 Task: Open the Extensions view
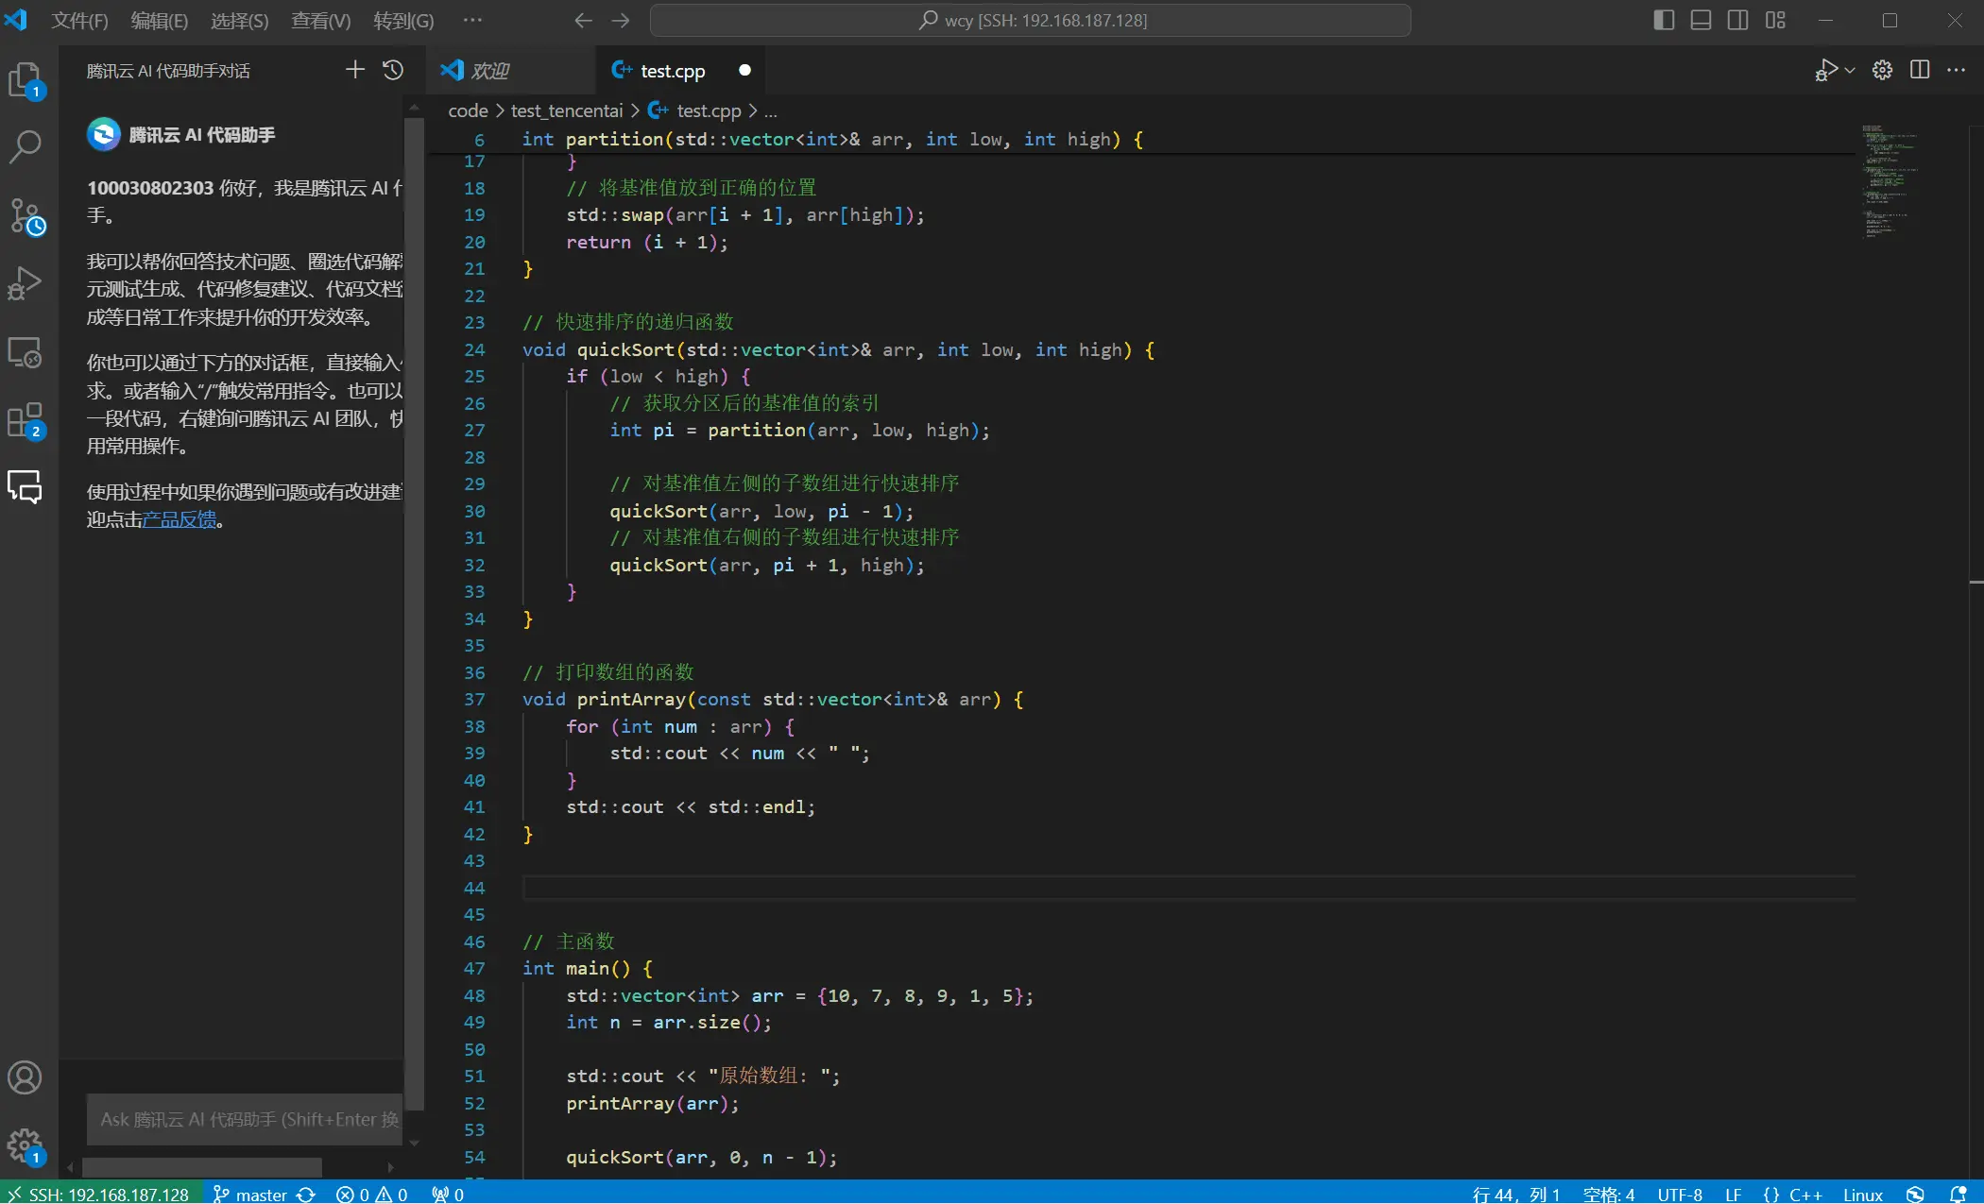coord(26,421)
